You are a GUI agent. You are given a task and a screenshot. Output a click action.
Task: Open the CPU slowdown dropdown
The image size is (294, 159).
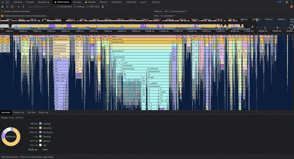tap(168, 16)
